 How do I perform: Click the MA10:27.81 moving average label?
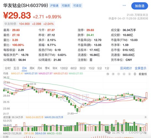31,73
